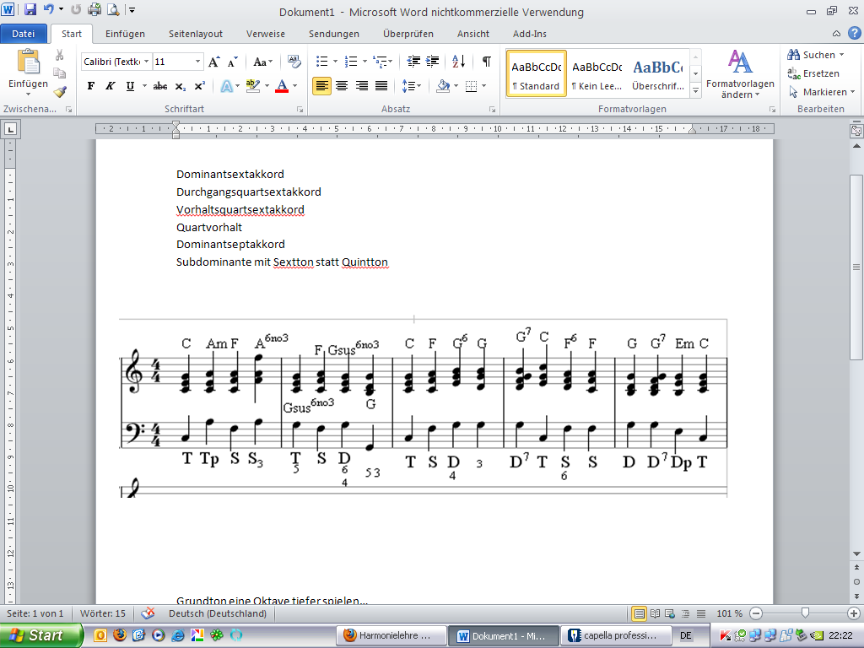Open the font name Calibri dropdown

(146, 61)
